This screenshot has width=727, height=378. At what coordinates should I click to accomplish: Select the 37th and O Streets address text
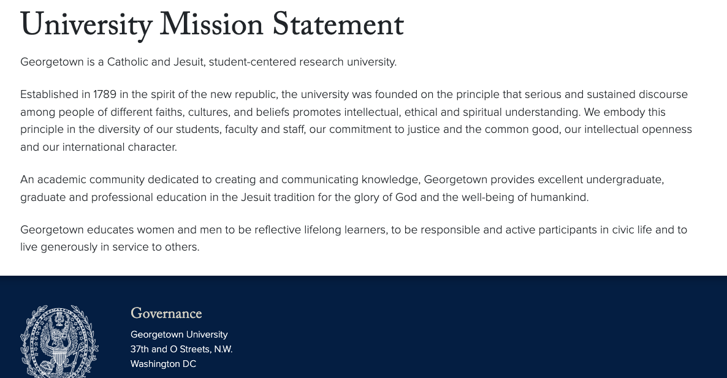pyautogui.click(x=181, y=349)
